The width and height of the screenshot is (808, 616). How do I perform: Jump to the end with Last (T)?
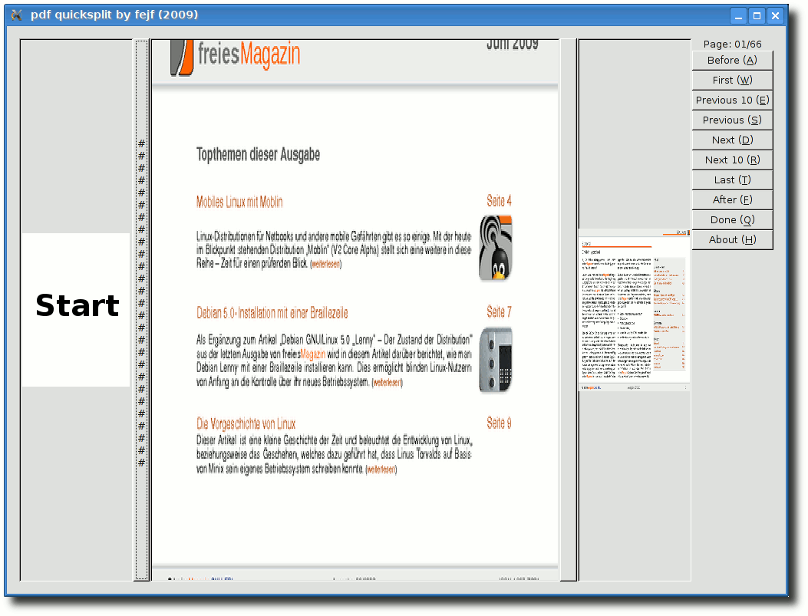(x=732, y=180)
